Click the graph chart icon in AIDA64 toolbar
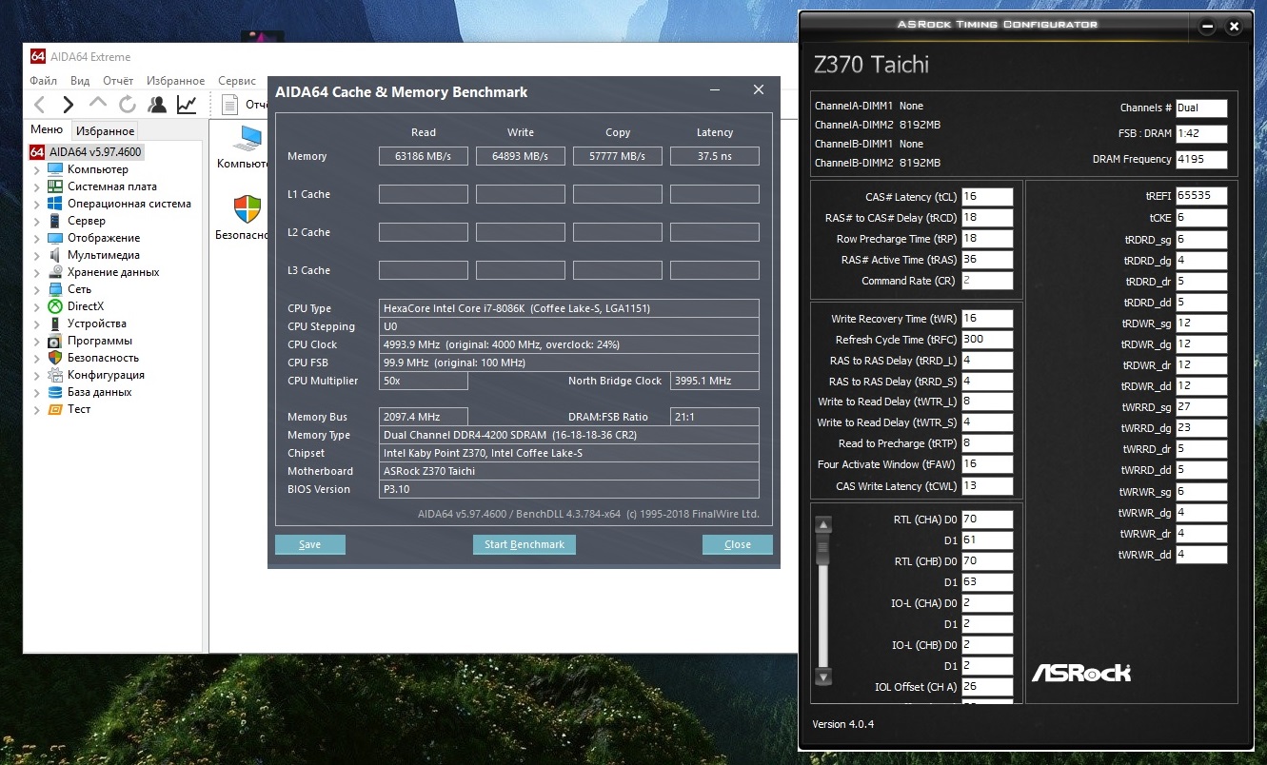The height and width of the screenshot is (765, 1267). (187, 105)
